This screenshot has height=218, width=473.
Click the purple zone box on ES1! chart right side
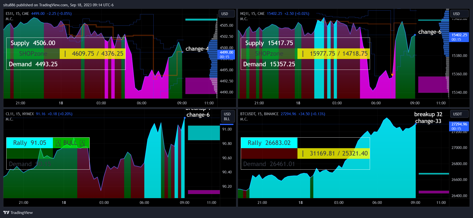[201, 86]
